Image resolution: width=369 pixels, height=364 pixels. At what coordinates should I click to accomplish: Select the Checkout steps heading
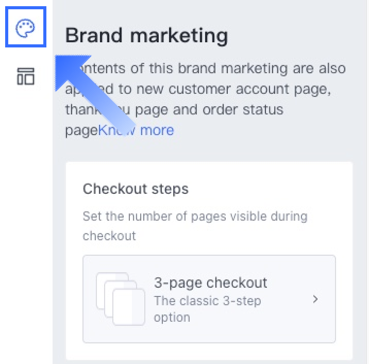coord(136,189)
